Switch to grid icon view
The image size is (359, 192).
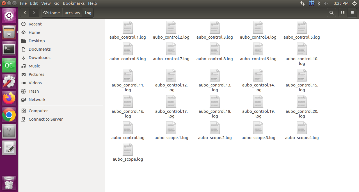pyautogui.click(x=352, y=13)
